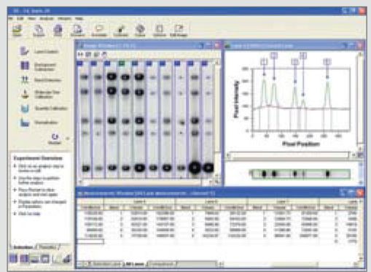Click the Print toolbar icon
This screenshot has height=272, width=371.
[x=58, y=30]
